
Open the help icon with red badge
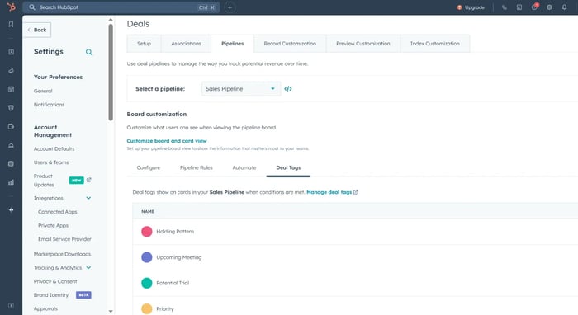534,7
